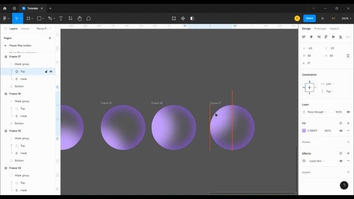The height and width of the screenshot is (199, 354).
Task: Select the Hand tool
Action: 80,18
